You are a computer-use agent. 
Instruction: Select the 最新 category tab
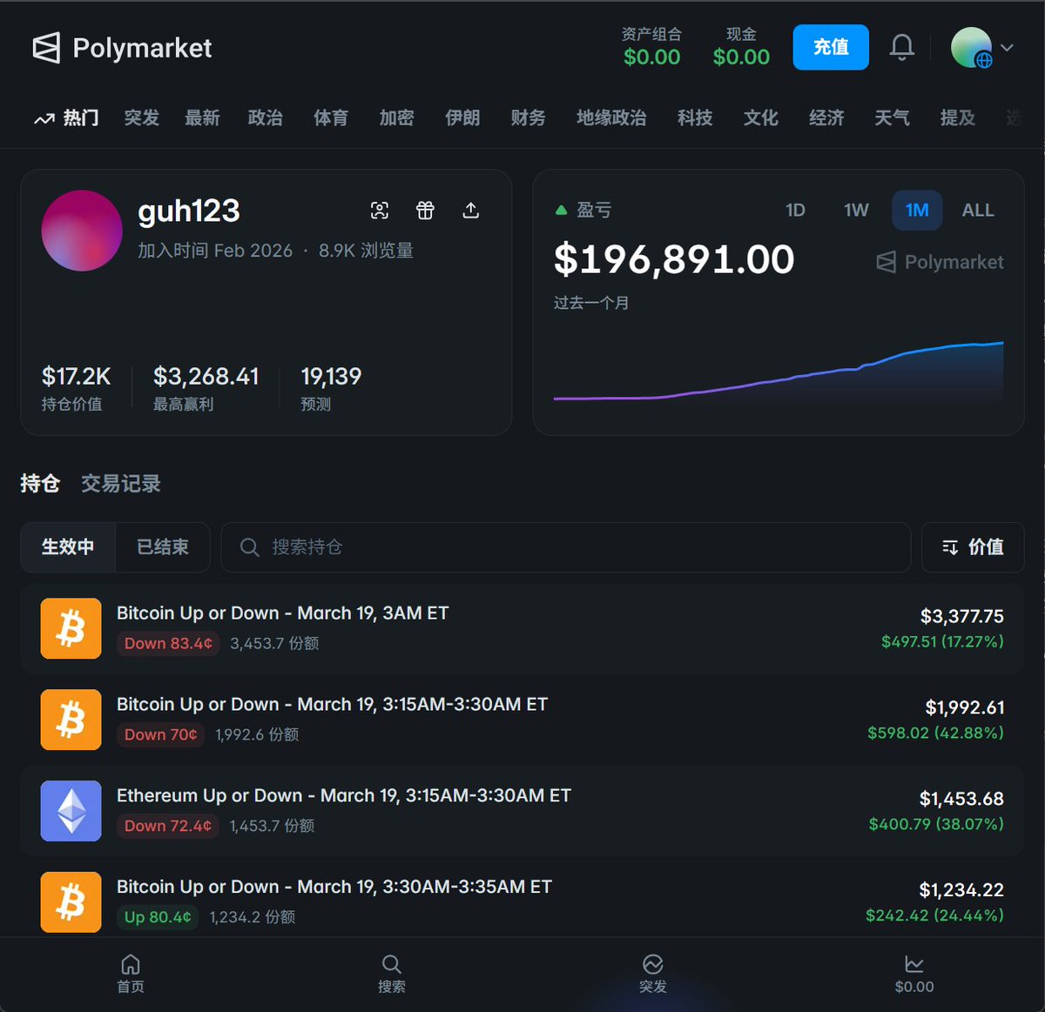(202, 117)
